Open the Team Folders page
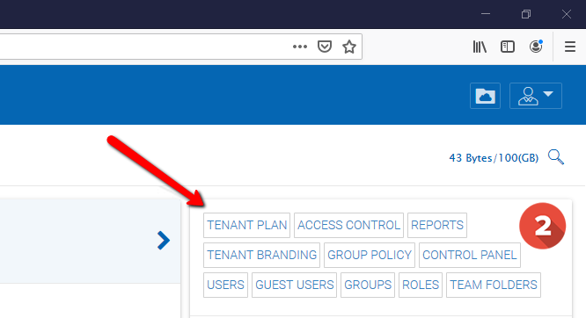This screenshot has height=318, width=586. coord(494,285)
